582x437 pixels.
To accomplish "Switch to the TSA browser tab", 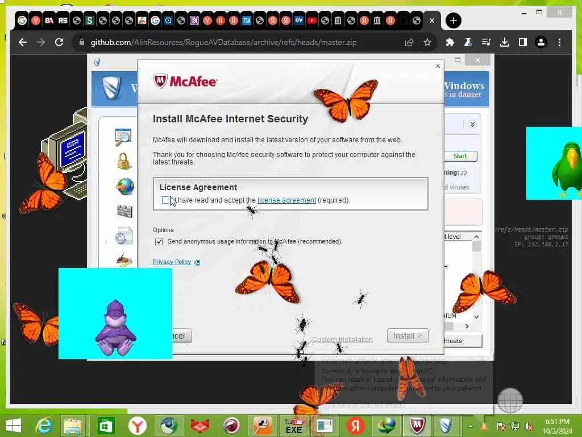I will coord(247,20).
